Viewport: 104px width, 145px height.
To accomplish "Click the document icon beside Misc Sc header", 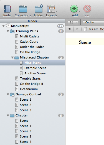I will click(85, 29).
